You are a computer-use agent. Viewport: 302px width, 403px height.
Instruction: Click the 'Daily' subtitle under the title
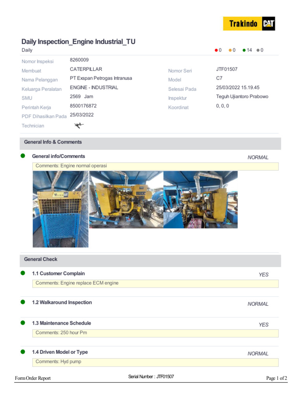[27, 50]
